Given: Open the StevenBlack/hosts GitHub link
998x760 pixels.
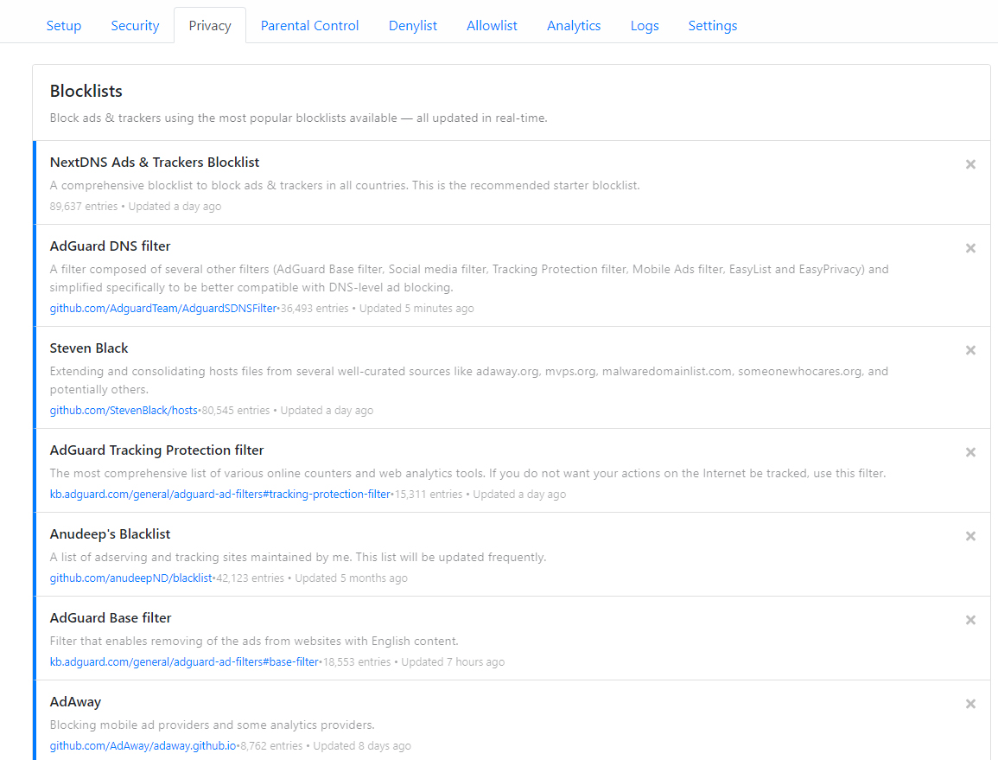Looking at the screenshot, I should (x=124, y=411).
